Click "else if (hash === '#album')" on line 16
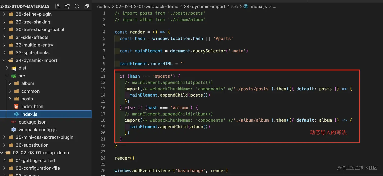 click(159, 108)
